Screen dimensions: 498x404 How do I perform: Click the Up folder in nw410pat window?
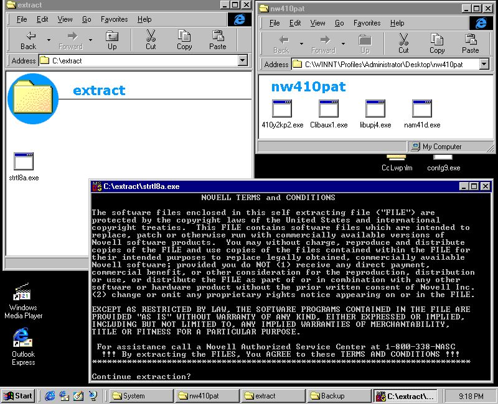[365, 44]
